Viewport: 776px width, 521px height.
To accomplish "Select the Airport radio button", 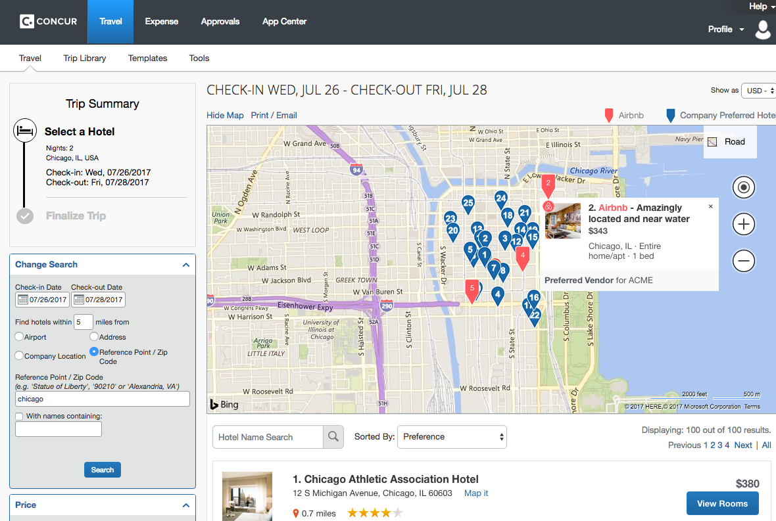I will pyautogui.click(x=19, y=336).
